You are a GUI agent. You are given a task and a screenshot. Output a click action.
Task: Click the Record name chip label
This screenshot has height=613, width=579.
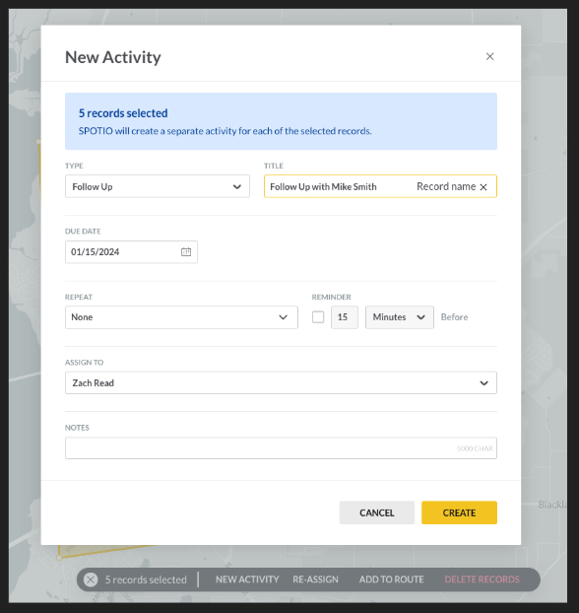(x=446, y=186)
